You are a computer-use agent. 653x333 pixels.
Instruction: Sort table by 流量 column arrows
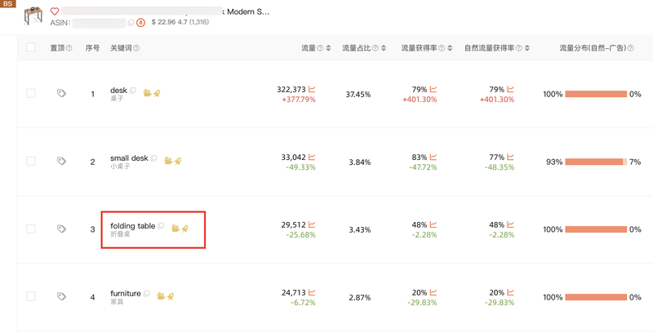point(328,48)
